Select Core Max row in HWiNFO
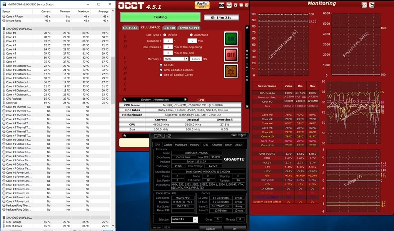Screen dimensions: 394x231 [56, 103]
